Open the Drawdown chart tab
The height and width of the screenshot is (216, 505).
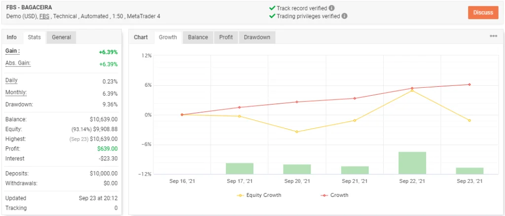257,37
